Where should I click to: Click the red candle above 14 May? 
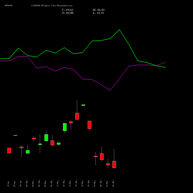click(77, 116)
